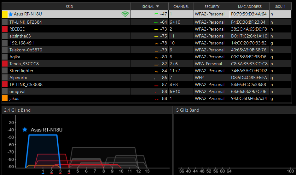
Task: Click the 2.4 GHz Band panel title
Action: [17, 110]
